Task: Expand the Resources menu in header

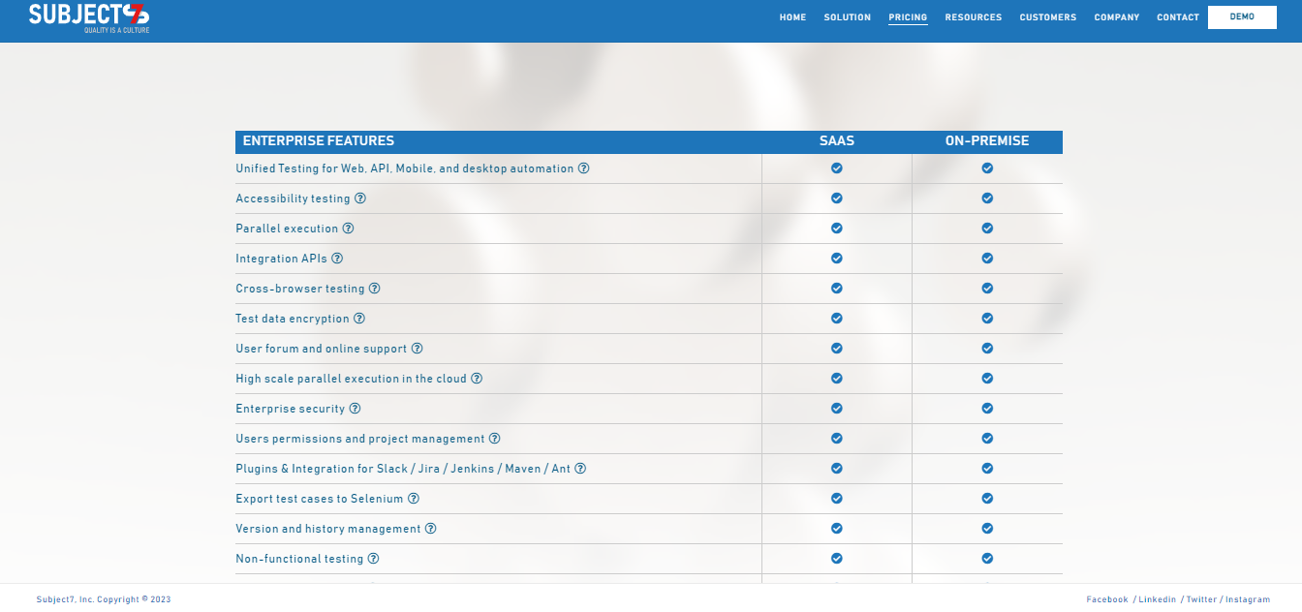Action: (x=973, y=17)
